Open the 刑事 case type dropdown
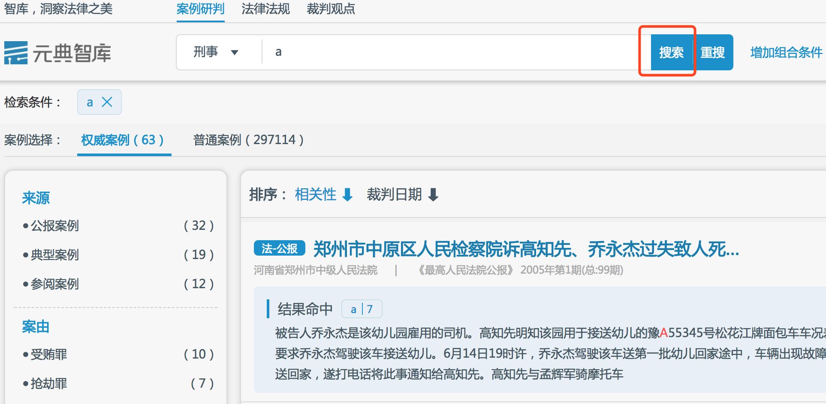This screenshot has width=826, height=404. [x=215, y=52]
